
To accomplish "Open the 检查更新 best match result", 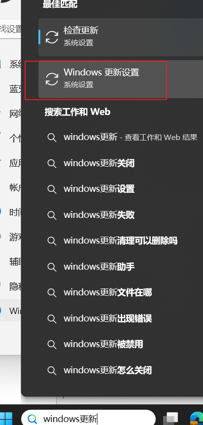I will (121, 37).
